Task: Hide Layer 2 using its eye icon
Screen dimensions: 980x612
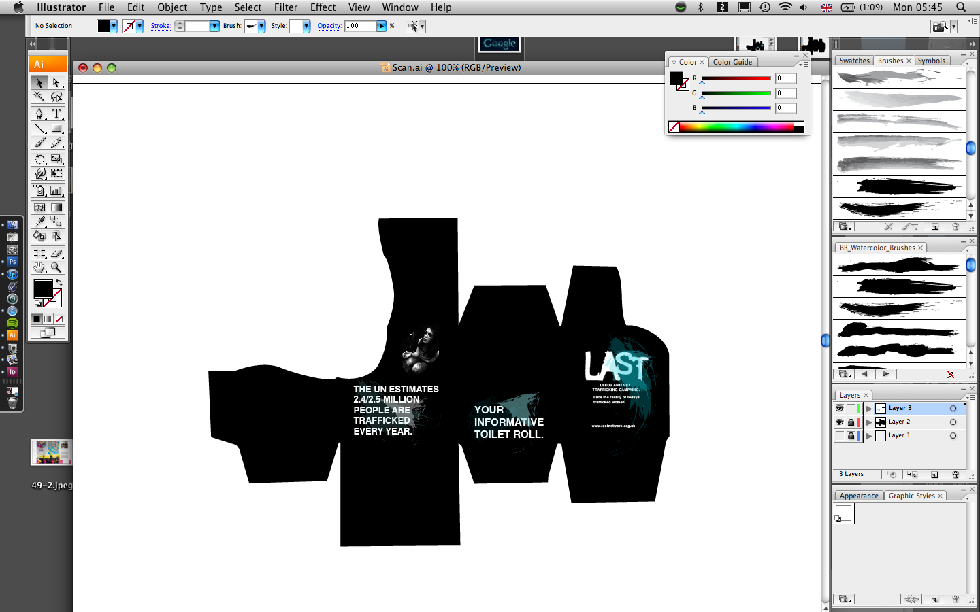Action: (x=839, y=422)
